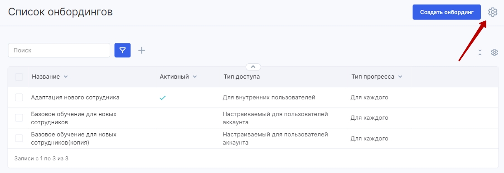
Task: Click Настраиваемый access cell in Базовое обучение row
Action: click(275, 118)
